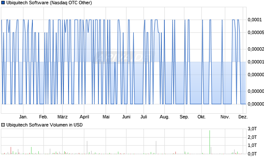264x158 pixels.
Task: Select the 'Sep.' month label
Action: pos(184,117)
